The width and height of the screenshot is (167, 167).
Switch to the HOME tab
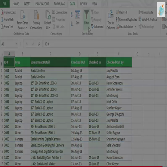click(16, 4)
